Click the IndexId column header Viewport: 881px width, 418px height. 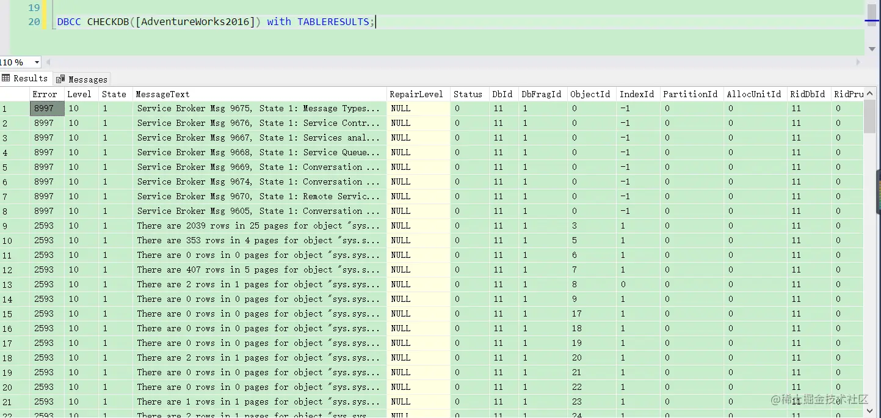pyautogui.click(x=637, y=94)
